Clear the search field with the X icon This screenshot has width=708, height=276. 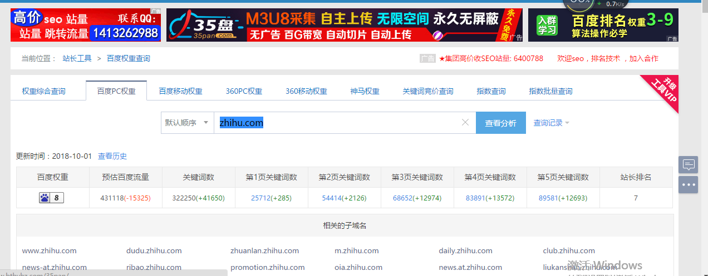coord(465,122)
